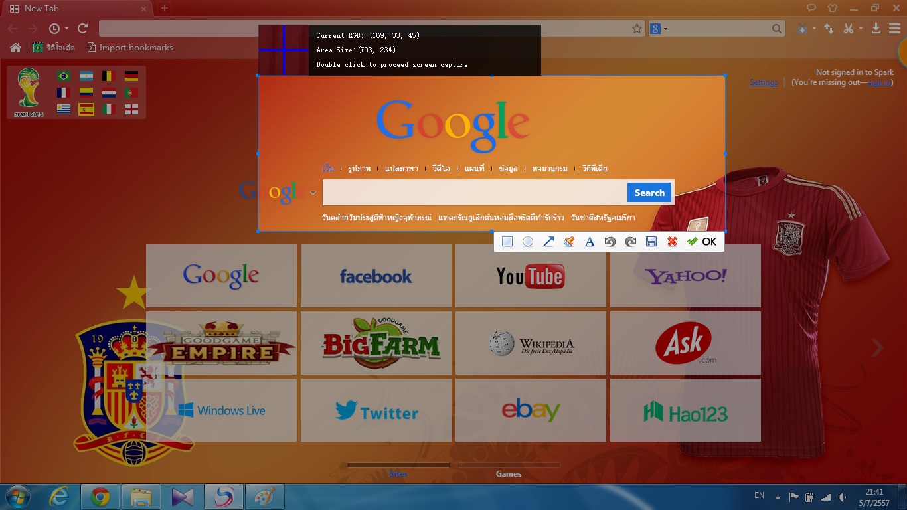Select the text annotation tool
907x510 pixels.
[589, 242]
